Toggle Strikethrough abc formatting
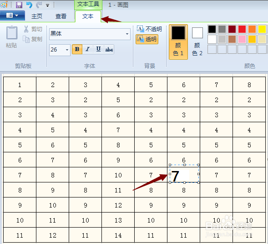 click(x=109, y=49)
